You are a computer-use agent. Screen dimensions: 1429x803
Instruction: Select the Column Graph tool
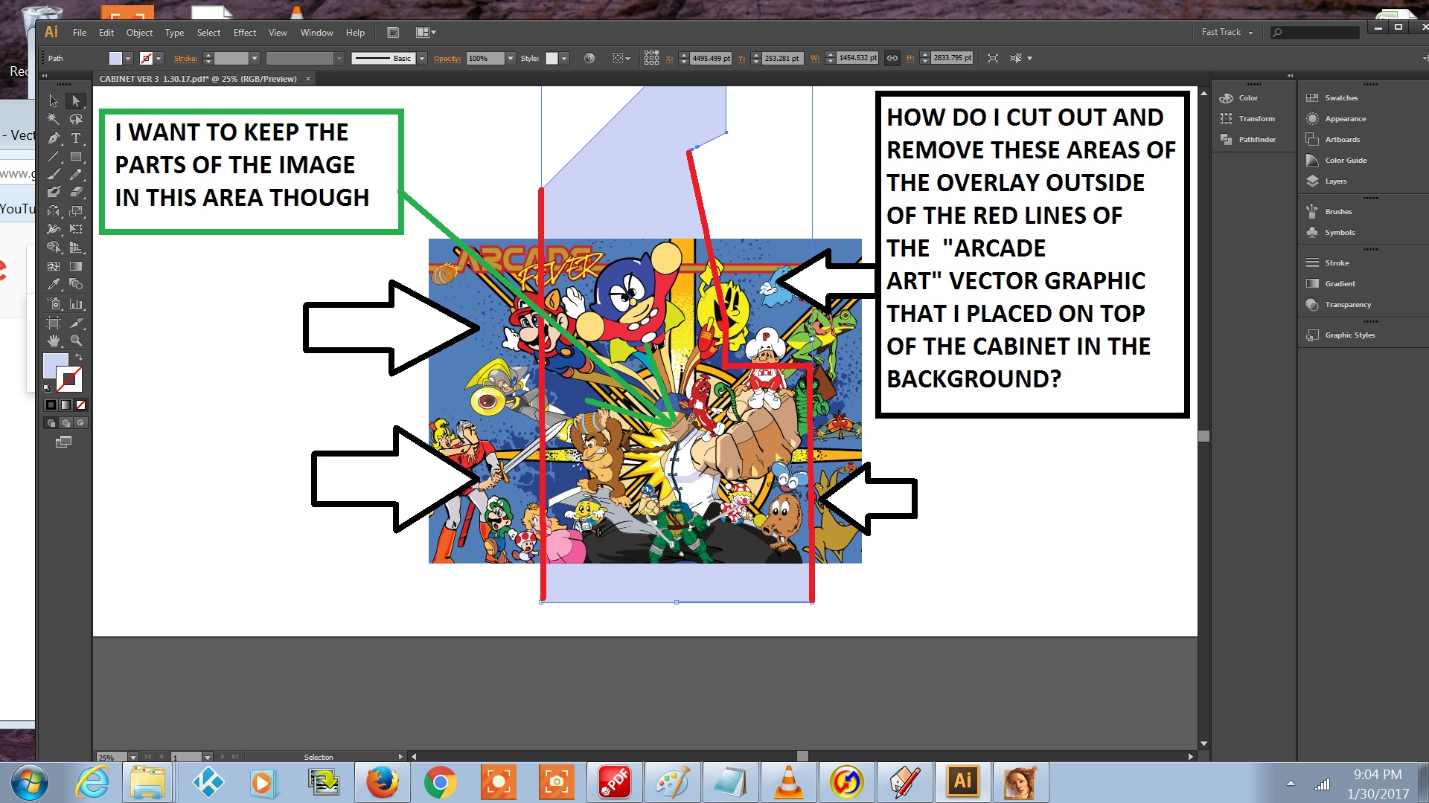tap(75, 303)
